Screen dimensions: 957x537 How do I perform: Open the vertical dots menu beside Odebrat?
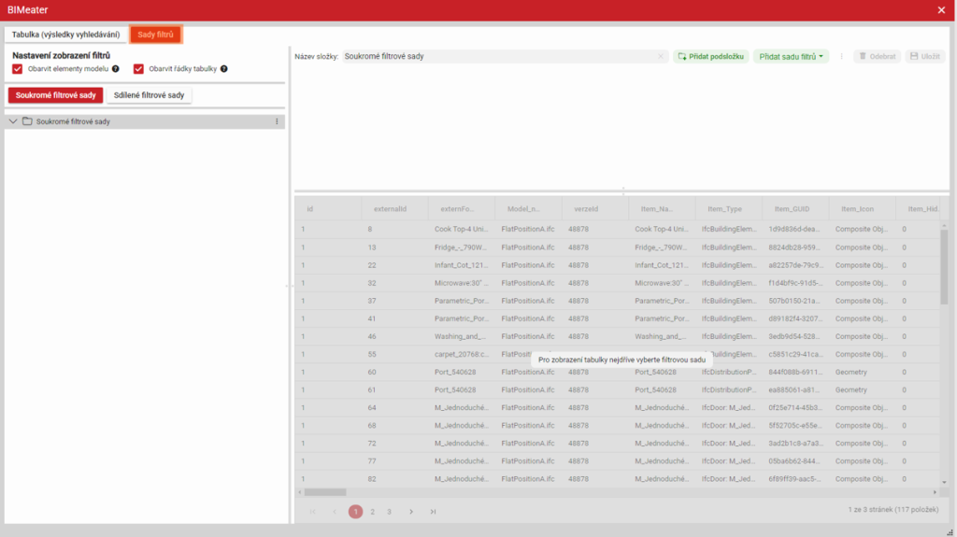pyautogui.click(x=841, y=57)
